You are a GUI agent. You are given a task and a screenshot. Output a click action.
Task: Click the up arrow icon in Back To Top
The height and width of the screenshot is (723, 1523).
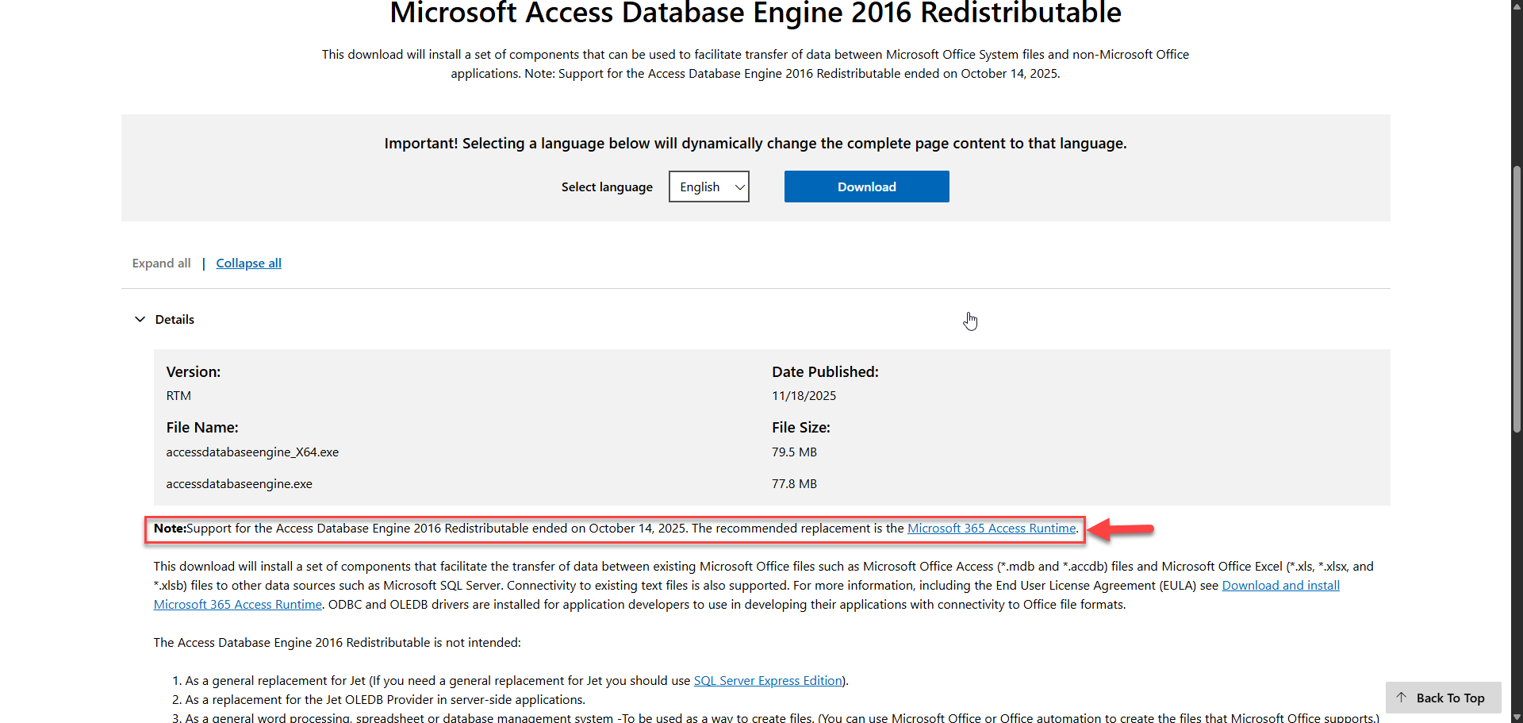click(x=1402, y=698)
